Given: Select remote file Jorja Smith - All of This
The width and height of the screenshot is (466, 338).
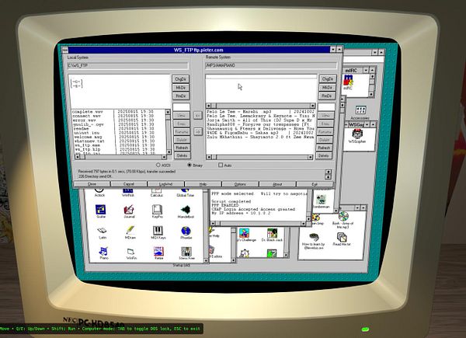Looking at the screenshot, I should click(261, 120).
